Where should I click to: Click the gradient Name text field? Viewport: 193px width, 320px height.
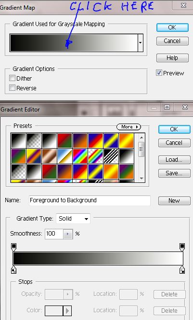tap(90, 200)
